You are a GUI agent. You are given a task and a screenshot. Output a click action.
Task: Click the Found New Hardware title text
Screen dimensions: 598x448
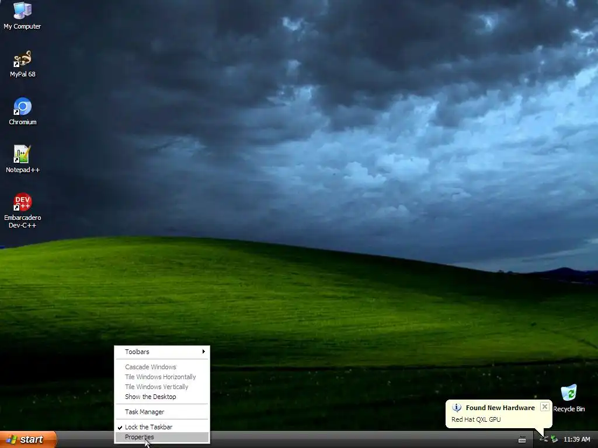pos(500,408)
